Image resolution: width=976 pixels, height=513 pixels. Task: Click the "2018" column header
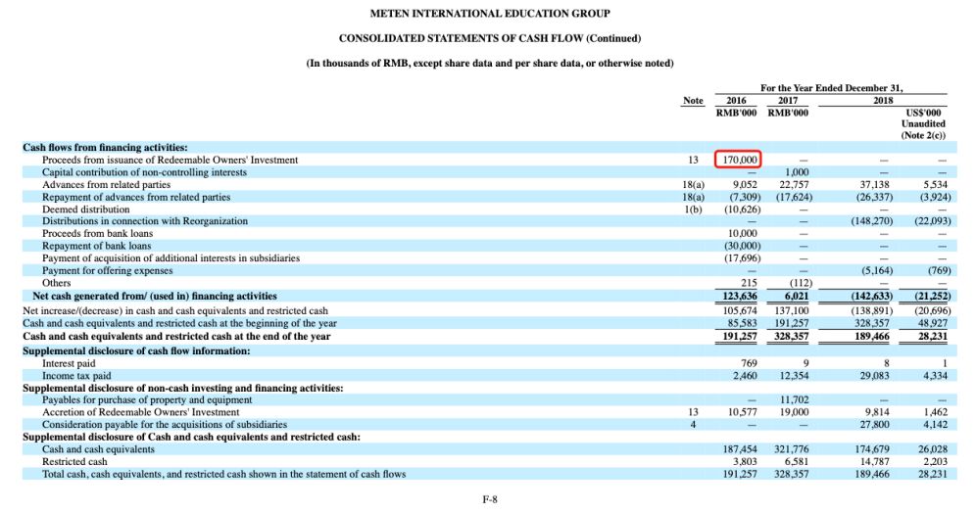point(883,100)
